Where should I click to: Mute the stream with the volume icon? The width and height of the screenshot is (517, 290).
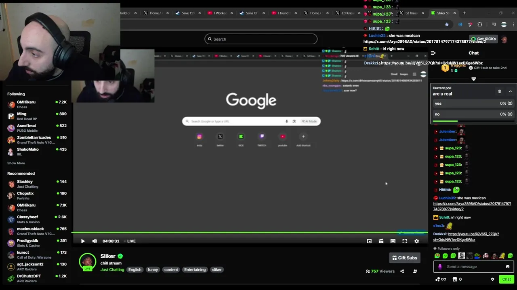pyautogui.click(x=95, y=241)
